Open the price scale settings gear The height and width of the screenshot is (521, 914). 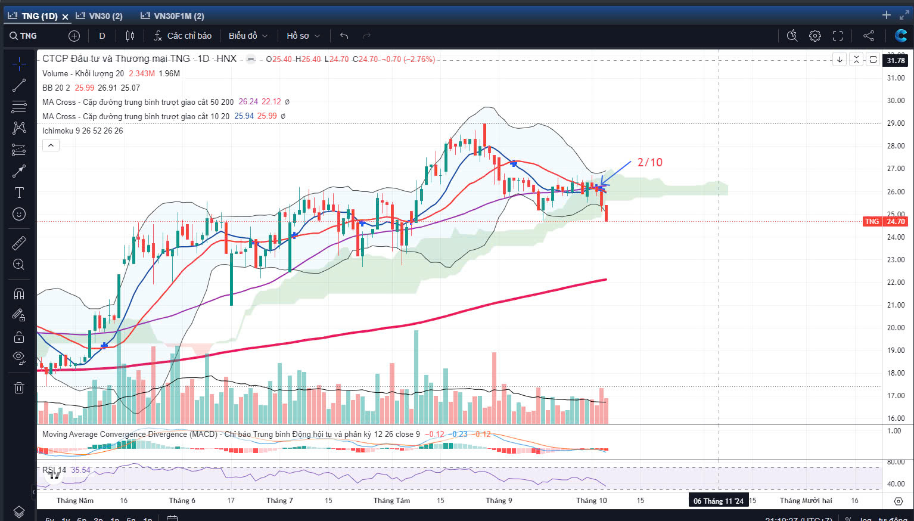(898, 501)
